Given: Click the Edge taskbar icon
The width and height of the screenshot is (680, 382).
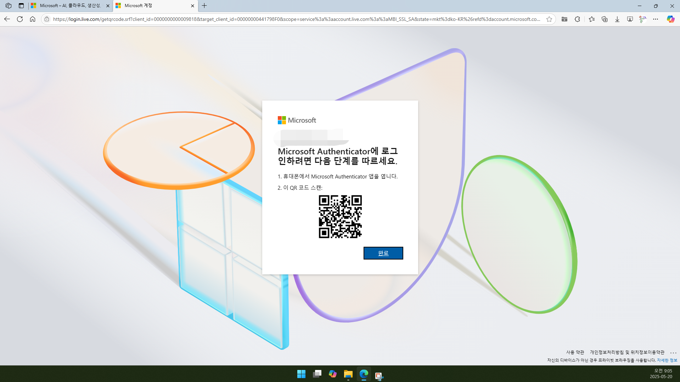Looking at the screenshot, I should pyautogui.click(x=364, y=374).
